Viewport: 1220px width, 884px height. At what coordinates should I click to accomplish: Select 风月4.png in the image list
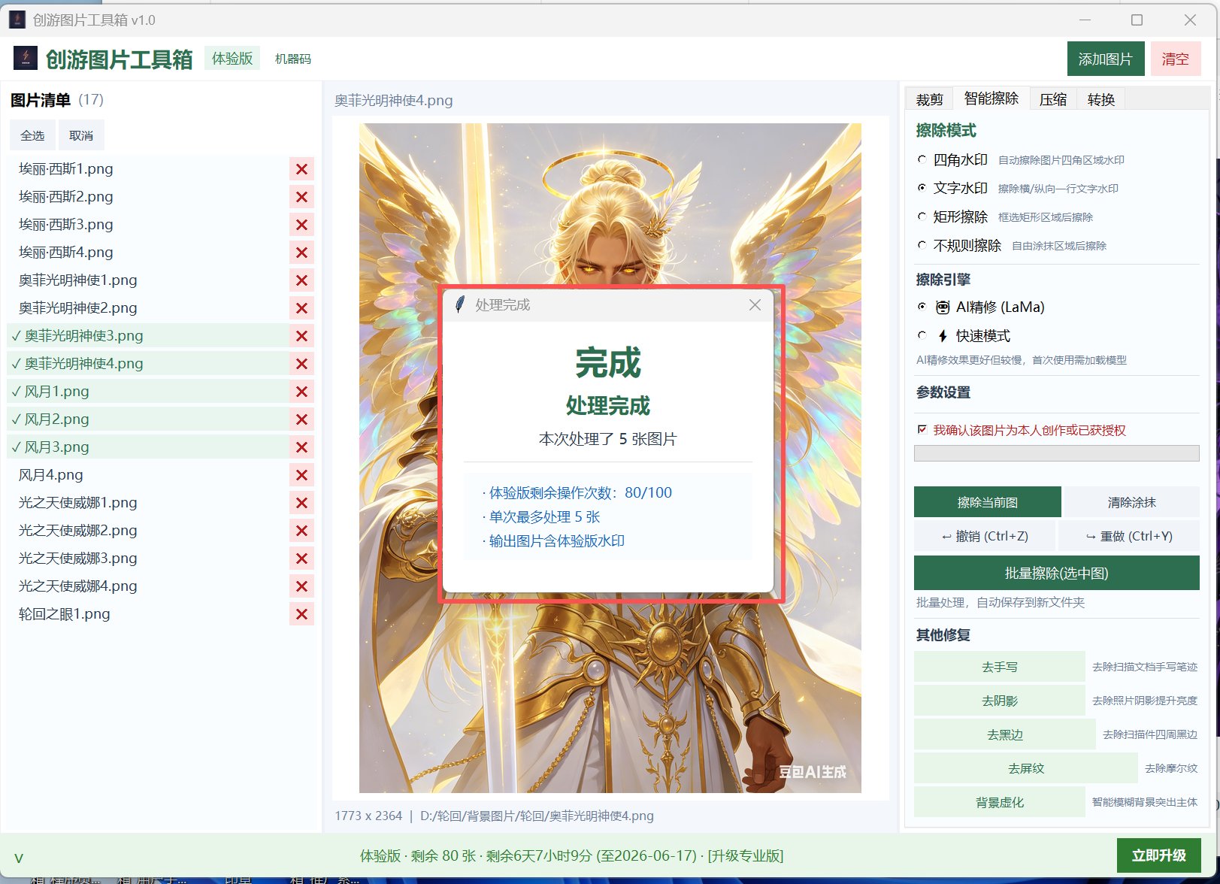[x=148, y=475]
